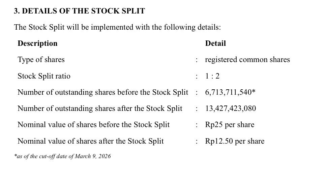Click the "3. DETAILS OF THE STOCK SPLIT" heading

click(79, 11)
